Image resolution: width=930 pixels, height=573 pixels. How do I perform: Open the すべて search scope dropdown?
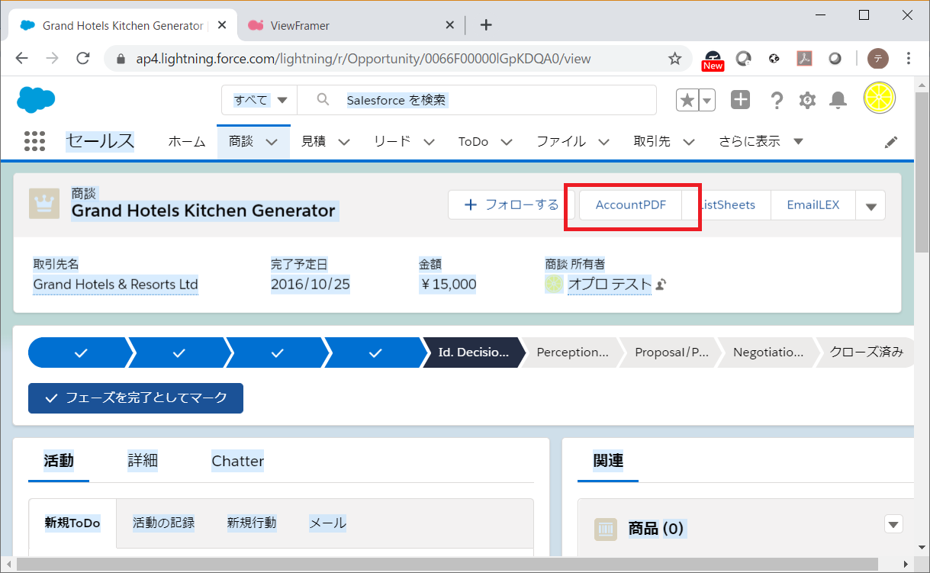click(x=260, y=100)
